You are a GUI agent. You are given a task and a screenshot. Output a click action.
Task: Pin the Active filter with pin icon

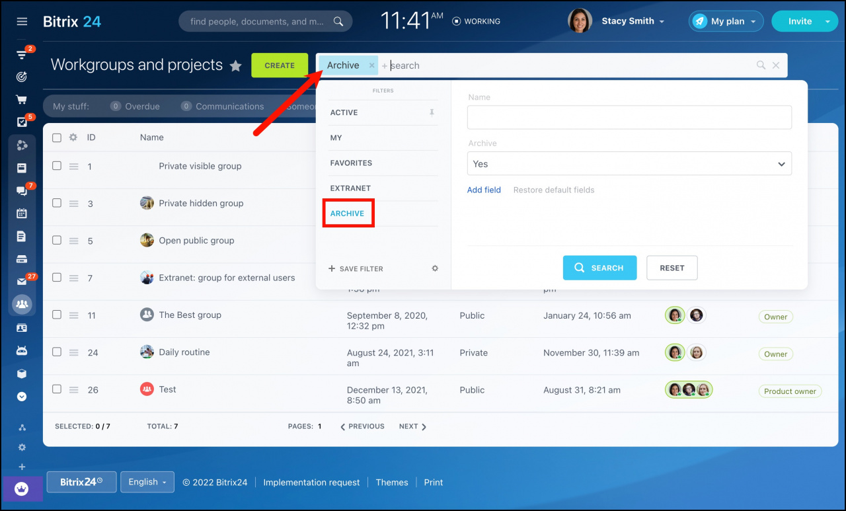[x=432, y=112]
